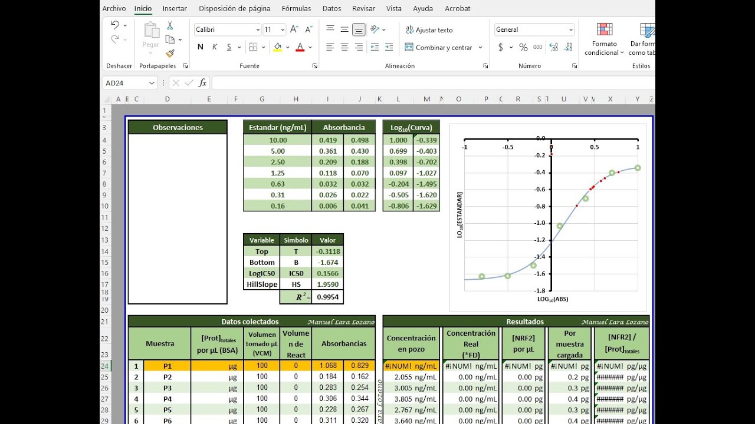The width and height of the screenshot is (755, 424).
Task: Click Ajustar texto wrap button
Action: pyautogui.click(x=429, y=29)
